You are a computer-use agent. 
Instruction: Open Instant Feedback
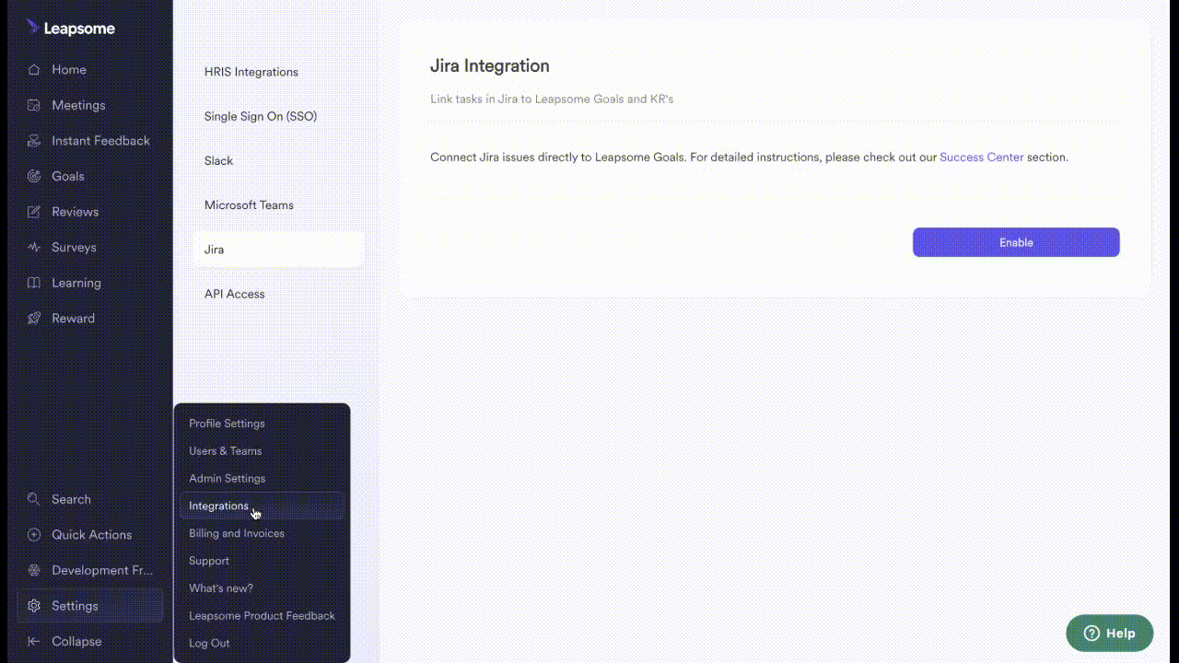coord(101,140)
